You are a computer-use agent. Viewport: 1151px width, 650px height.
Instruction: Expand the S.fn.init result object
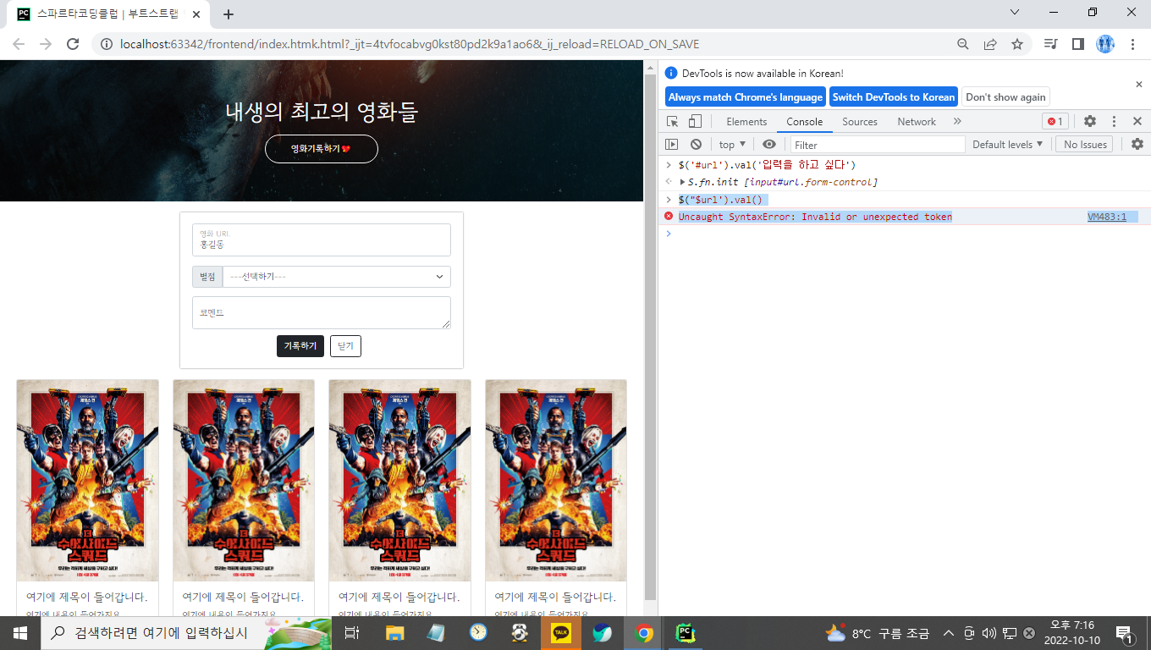pyautogui.click(x=682, y=182)
